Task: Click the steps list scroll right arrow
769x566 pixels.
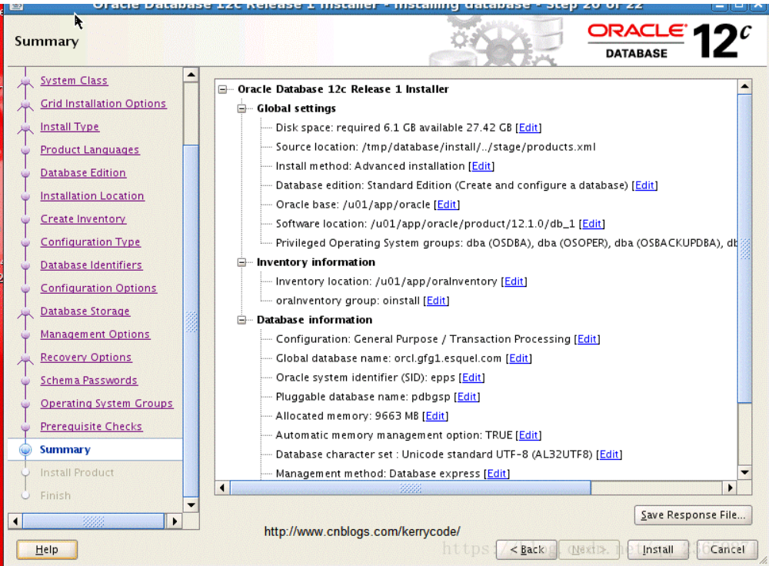Action: click(x=174, y=521)
